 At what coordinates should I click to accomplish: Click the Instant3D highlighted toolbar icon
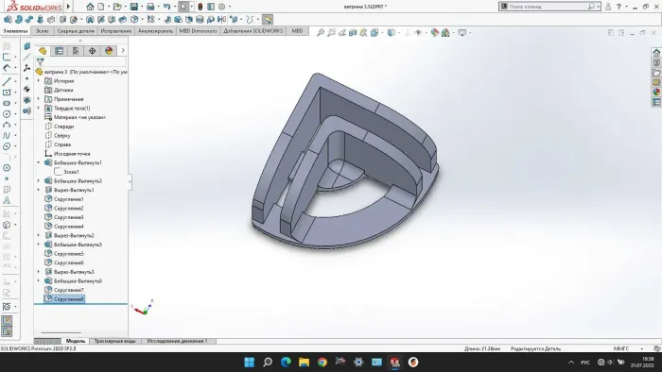click(x=268, y=20)
